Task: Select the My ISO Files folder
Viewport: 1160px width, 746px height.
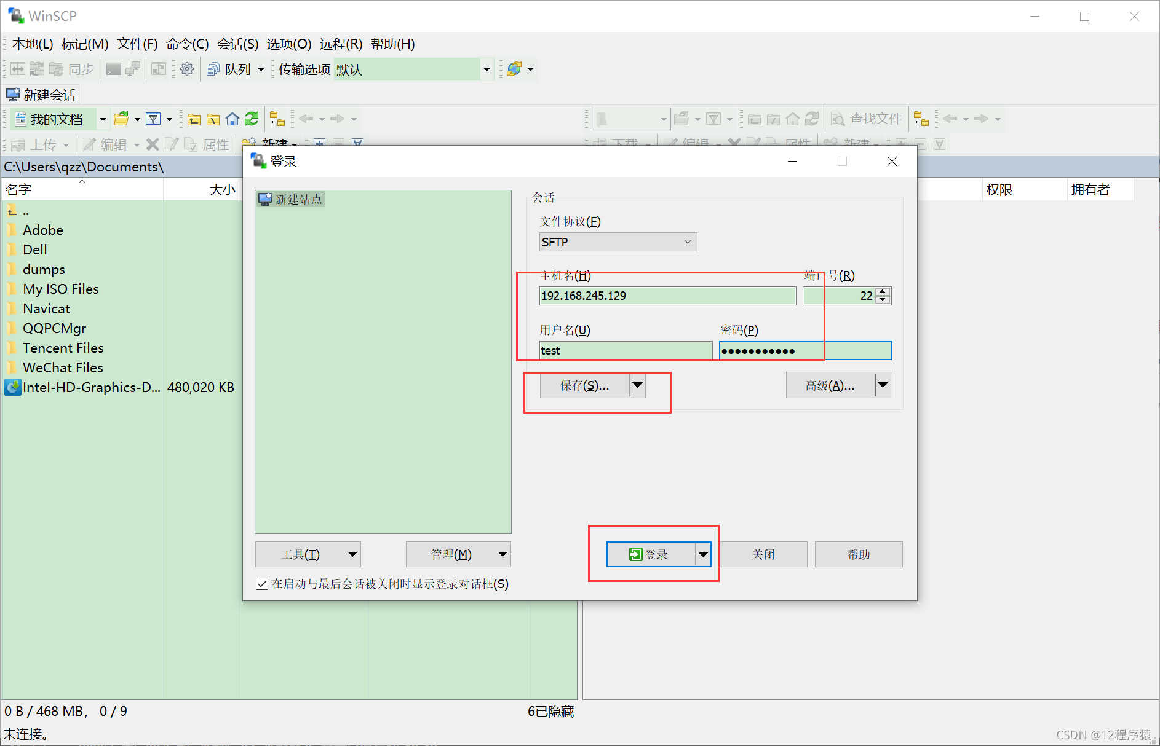Action: coord(60,289)
